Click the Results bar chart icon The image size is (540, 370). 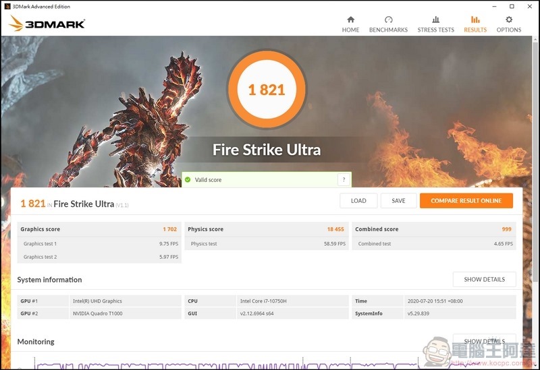pyautogui.click(x=475, y=20)
